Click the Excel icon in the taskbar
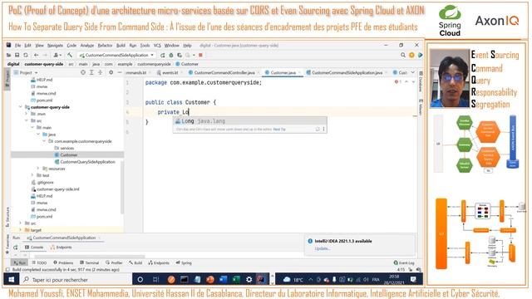This screenshot has height=299, width=532. [236, 280]
